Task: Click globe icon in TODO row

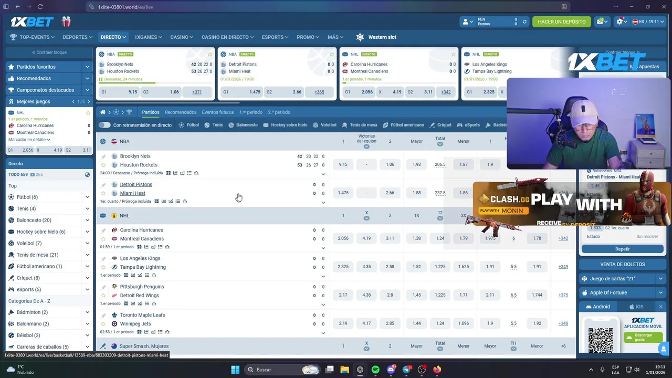Action: (x=87, y=174)
